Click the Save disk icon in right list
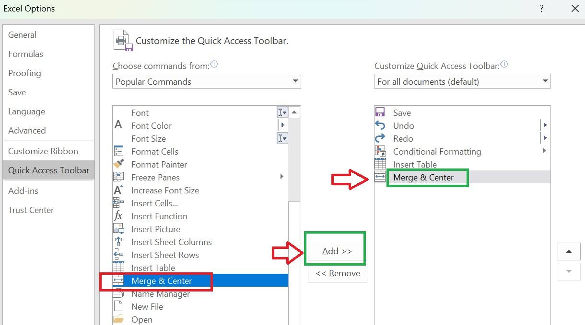The width and height of the screenshot is (585, 325). 380,112
